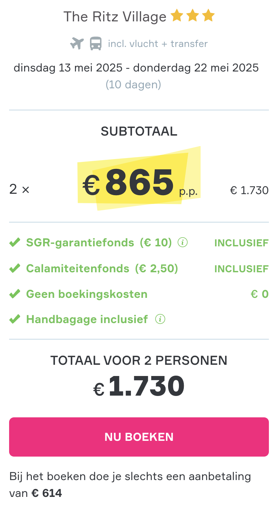
Task: Click the Handbagage inclusief text
Action: 87,320
